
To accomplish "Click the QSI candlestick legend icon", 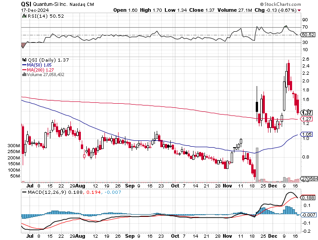I will tap(25, 60).
